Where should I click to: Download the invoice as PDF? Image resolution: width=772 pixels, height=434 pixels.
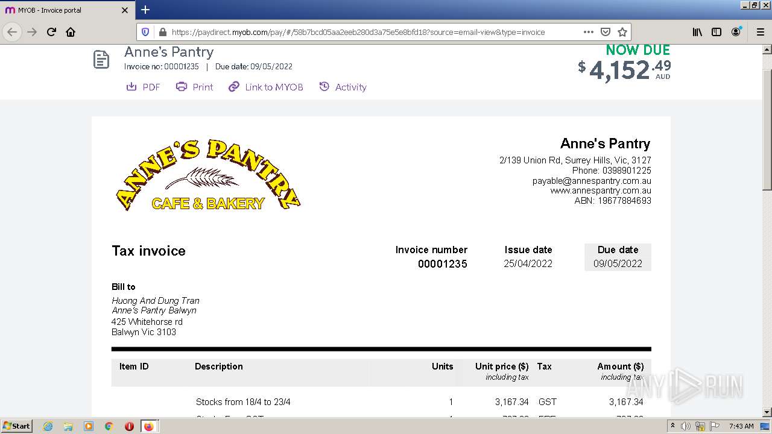coord(143,87)
